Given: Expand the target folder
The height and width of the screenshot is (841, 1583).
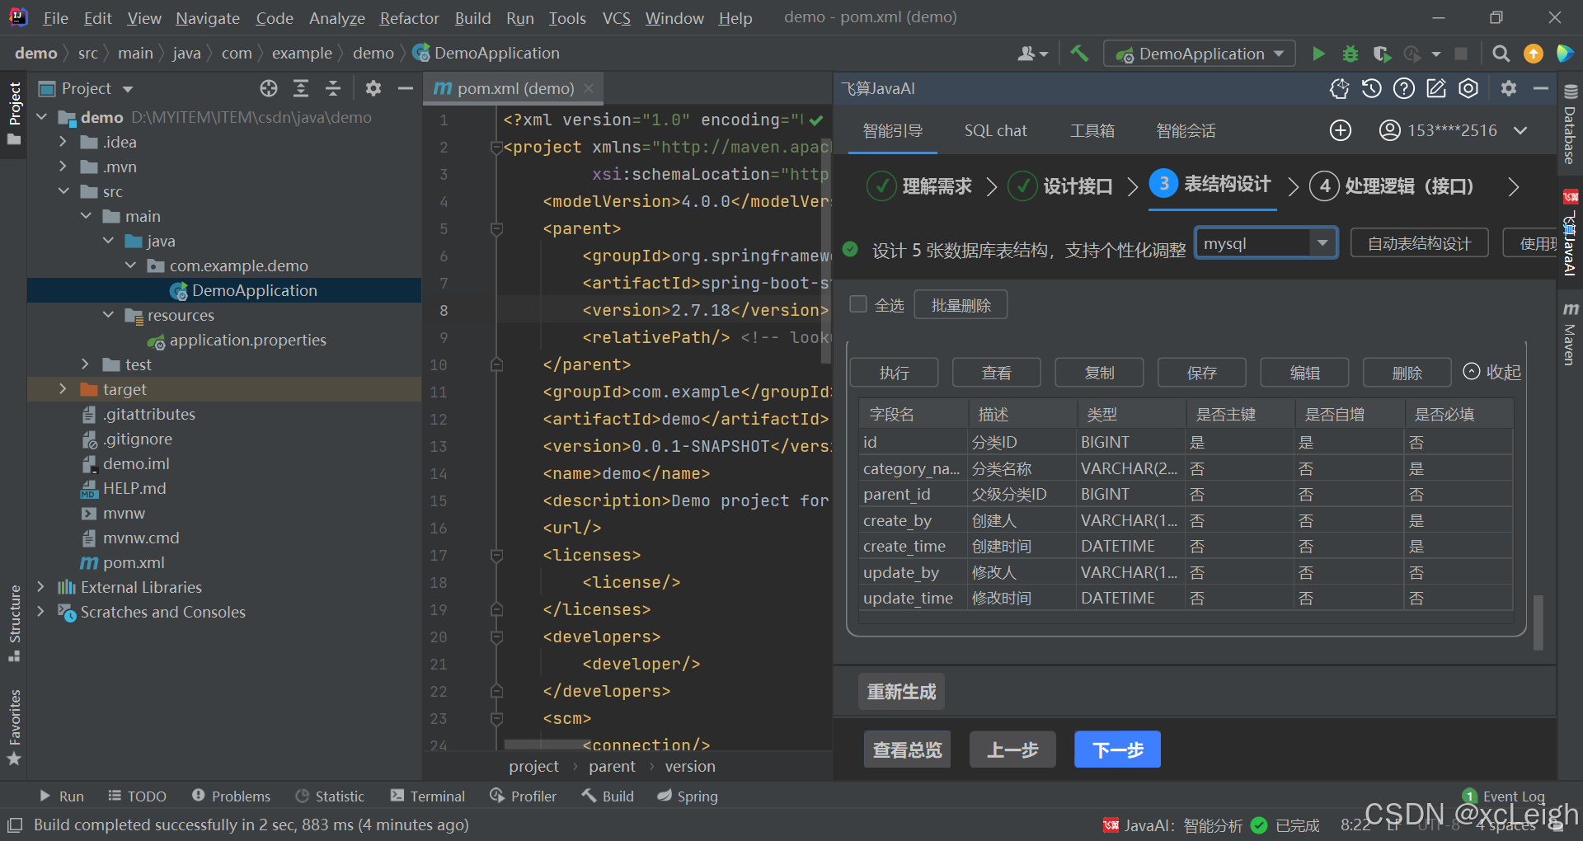Looking at the screenshot, I should [63, 389].
